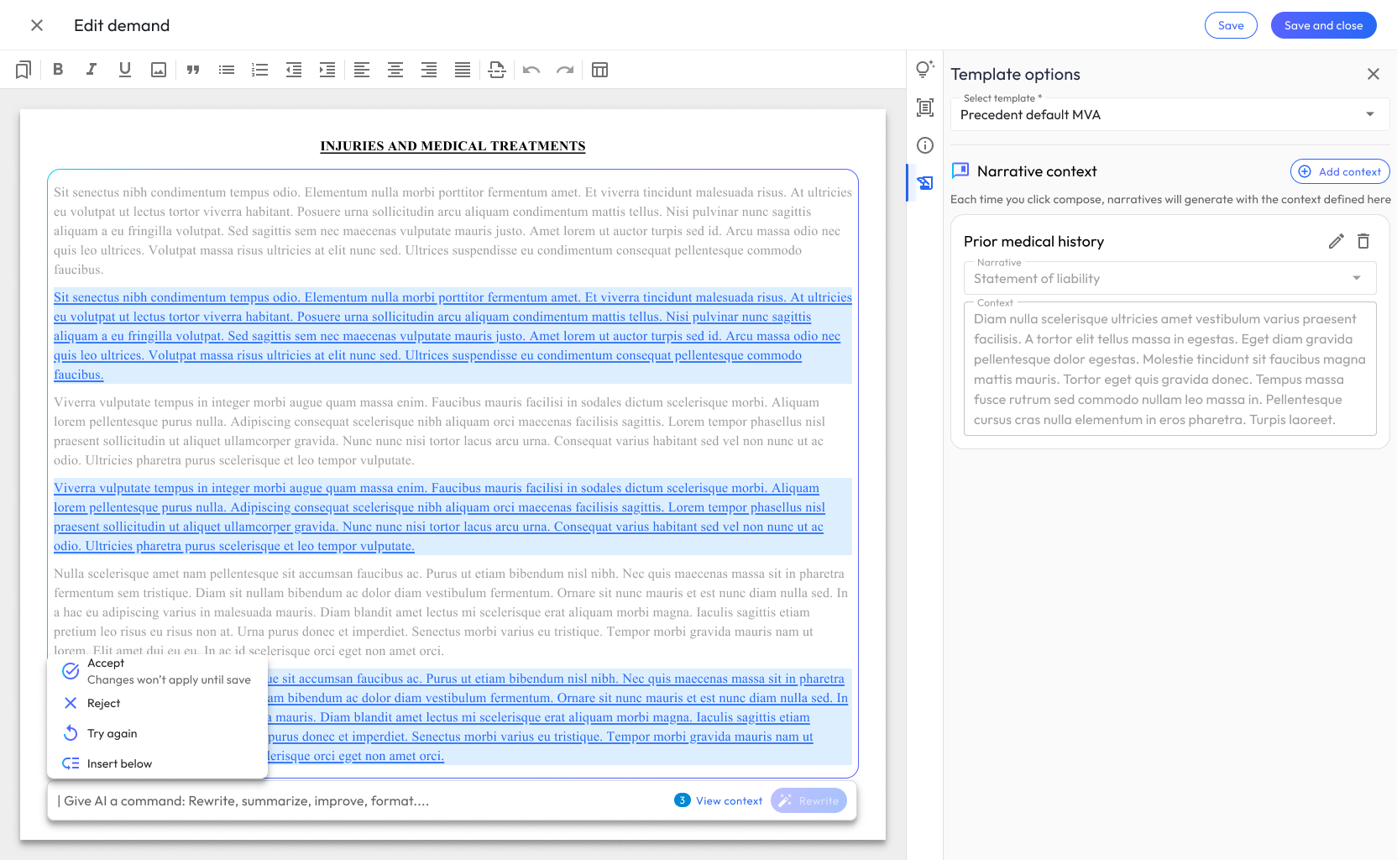Click the Save button

(x=1231, y=25)
